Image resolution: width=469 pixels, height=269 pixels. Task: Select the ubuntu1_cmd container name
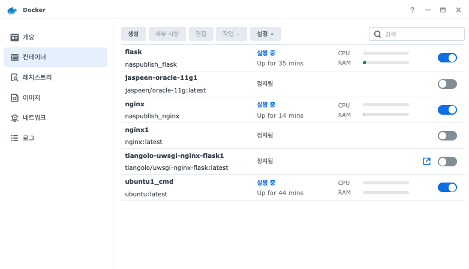pyautogui.click(x=149, y=182)
